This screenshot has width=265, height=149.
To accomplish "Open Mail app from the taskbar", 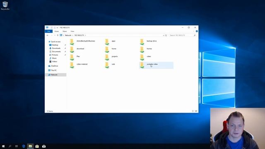I will [x=44, y=146].
